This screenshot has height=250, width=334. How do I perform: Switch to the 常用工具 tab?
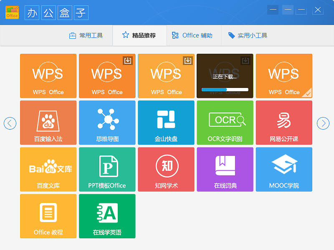(x=86, y=36)
